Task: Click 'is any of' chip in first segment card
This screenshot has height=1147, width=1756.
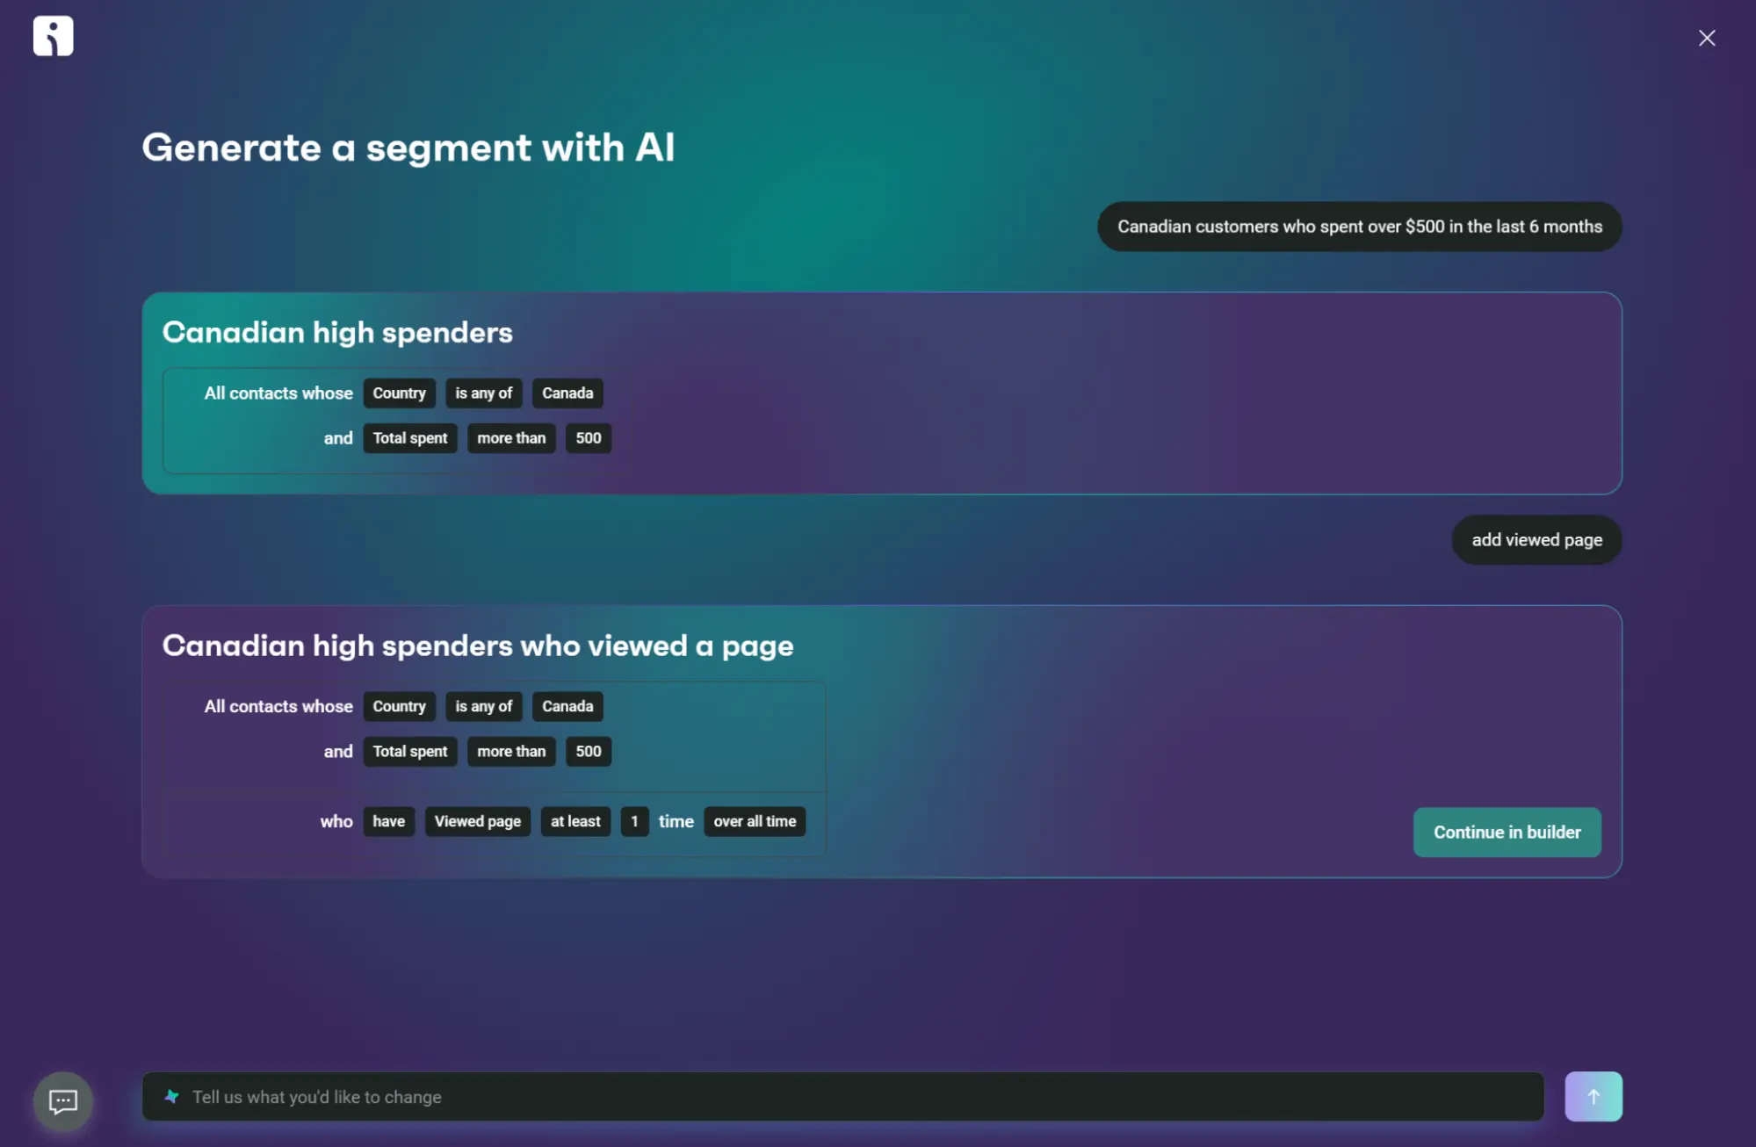Action: 483,393
